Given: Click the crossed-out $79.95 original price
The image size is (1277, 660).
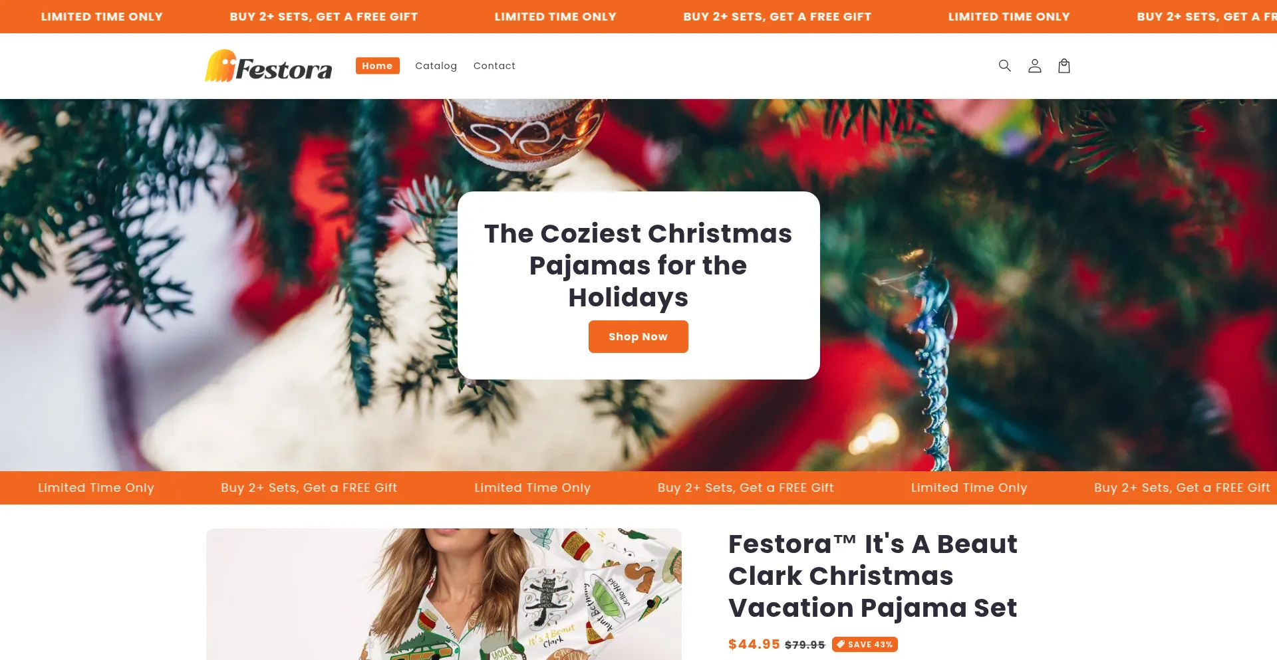Looking at the screenshot, I should click(x=805, y=645).
